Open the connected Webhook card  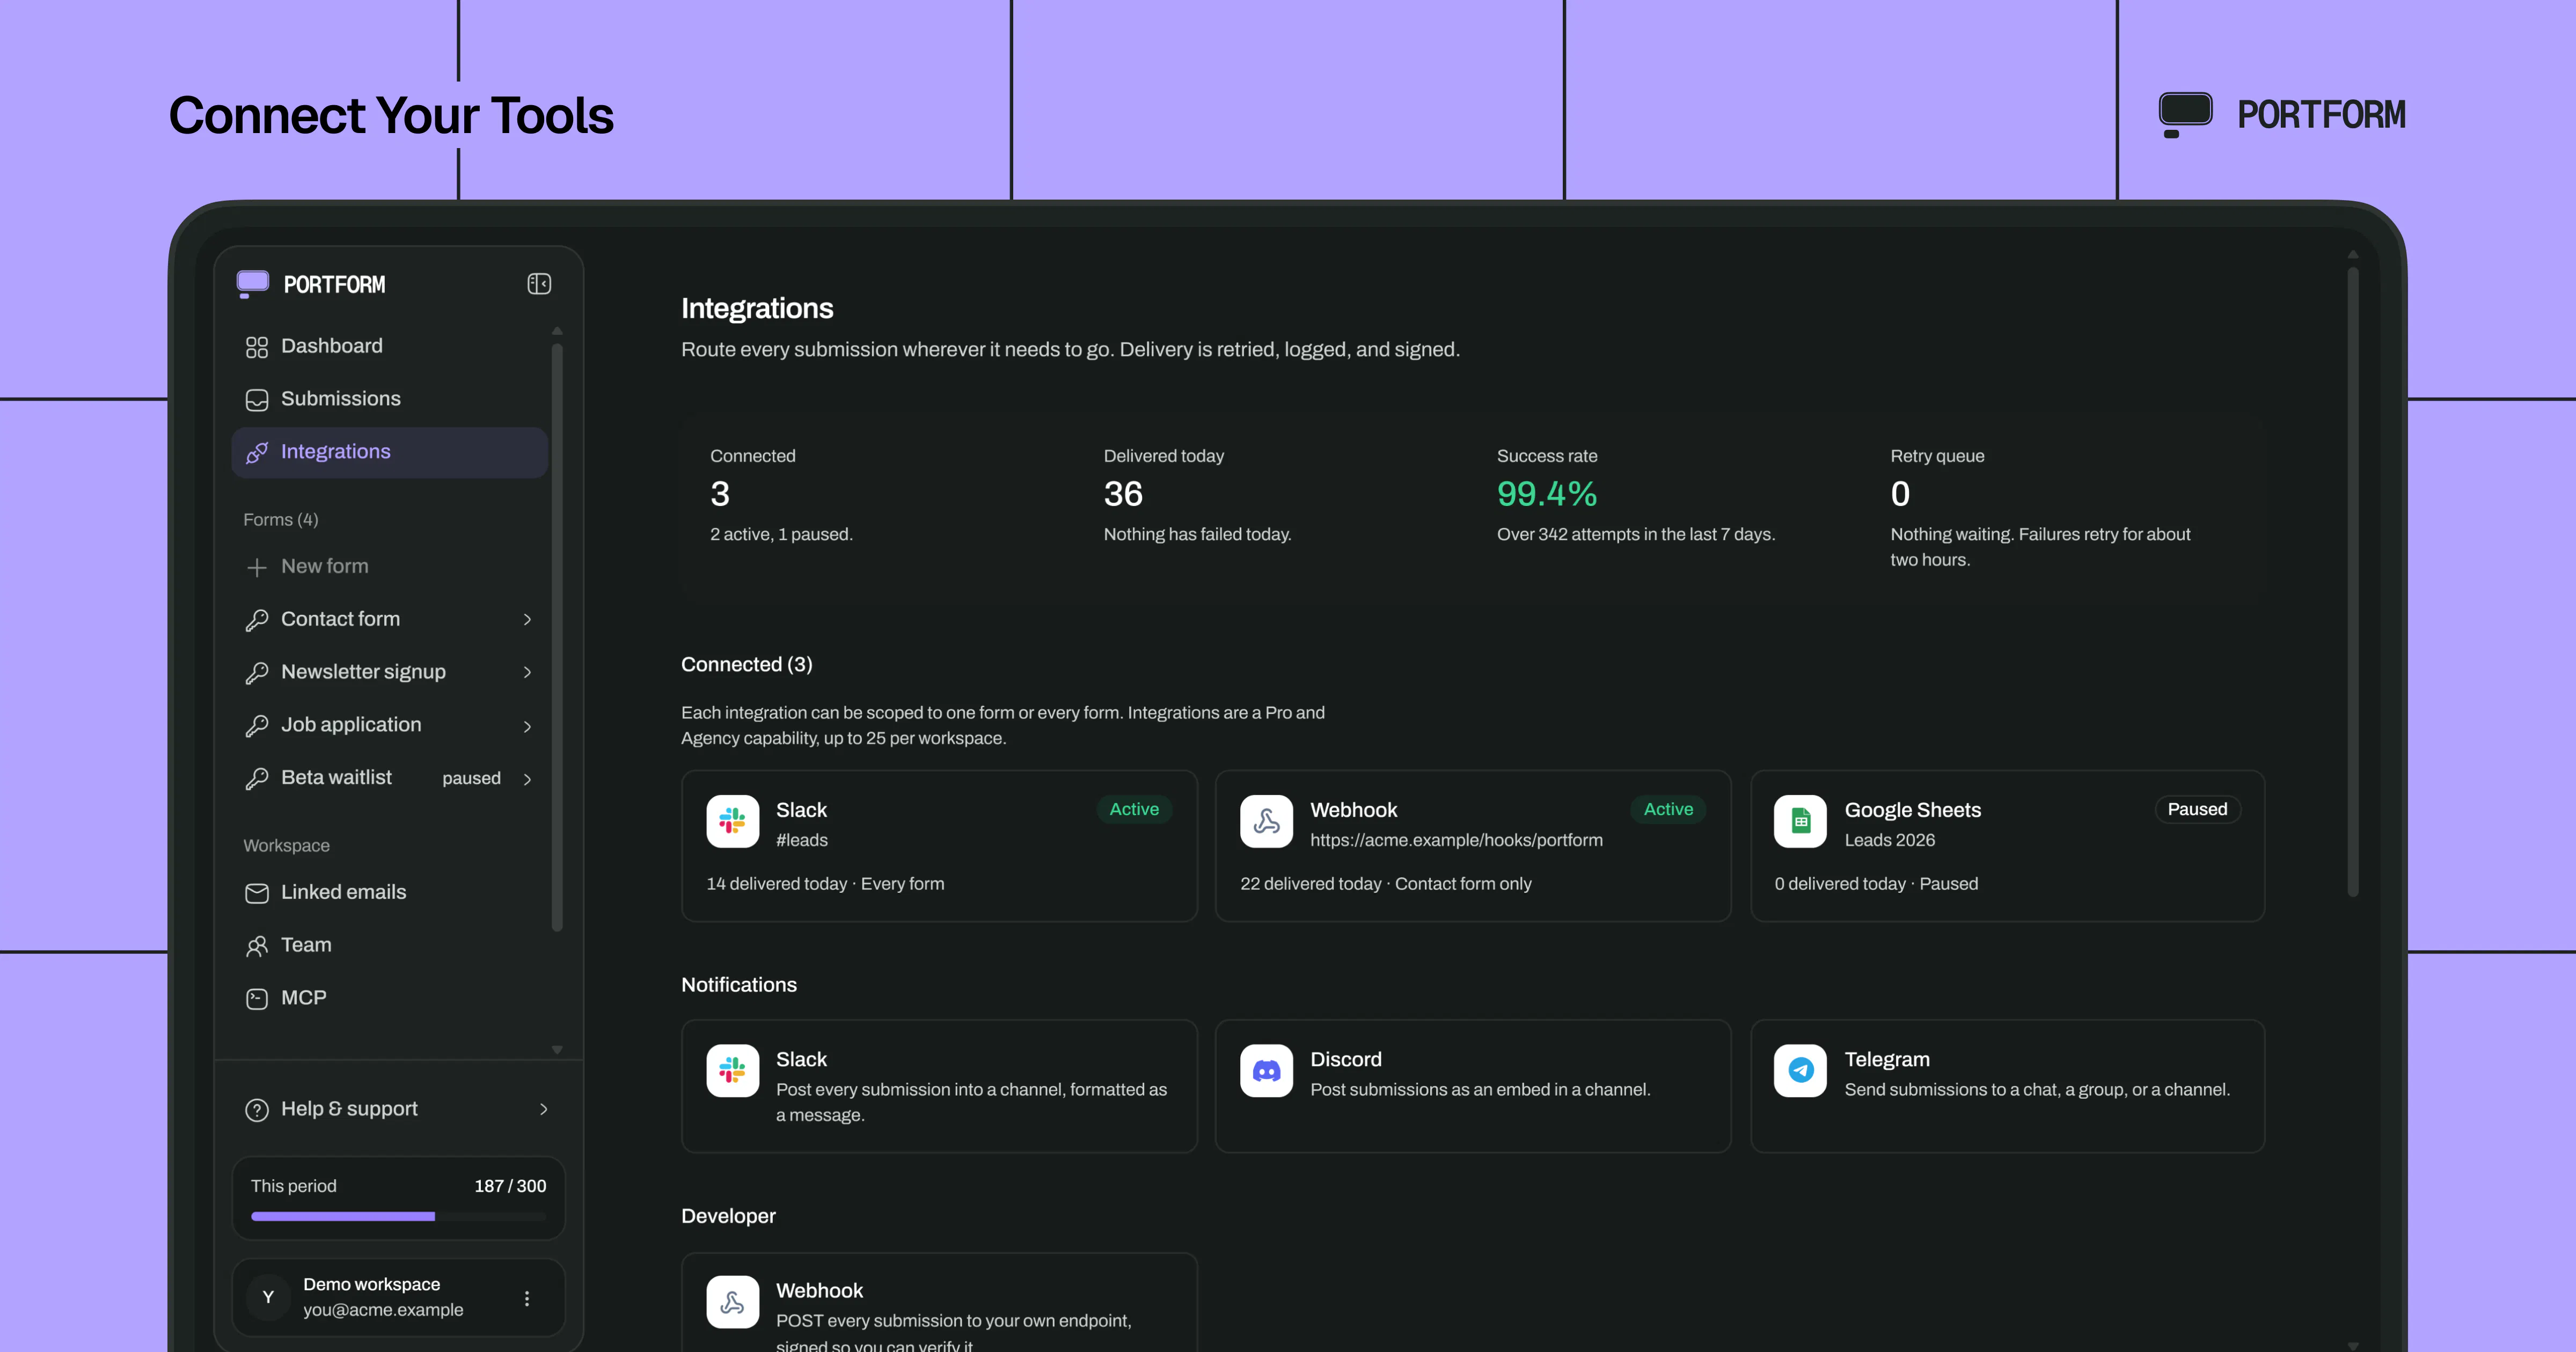(x=1473, y=846)
